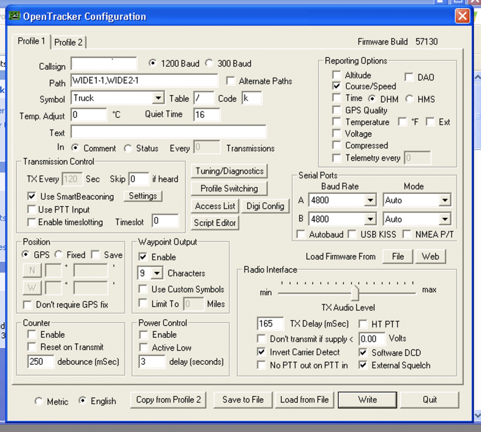This screenshot has width=481, height=432.
Task: Toggle the Waypoint Output Enable checkbox
Action: 143,257
